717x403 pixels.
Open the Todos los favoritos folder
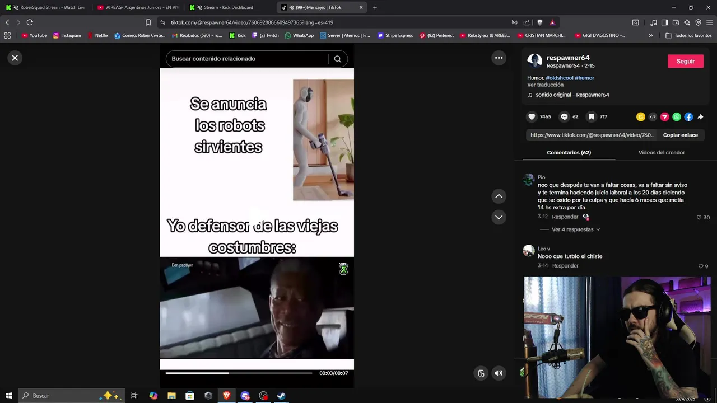[688, 35]
